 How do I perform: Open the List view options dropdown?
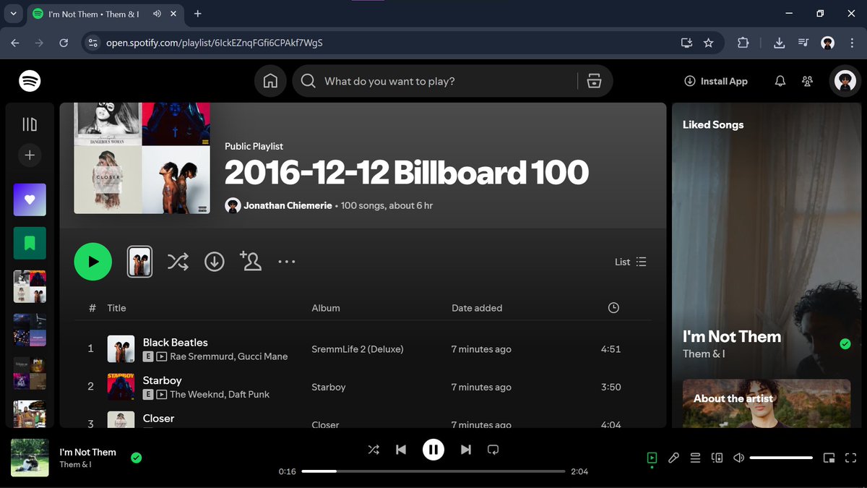(631, 262)
